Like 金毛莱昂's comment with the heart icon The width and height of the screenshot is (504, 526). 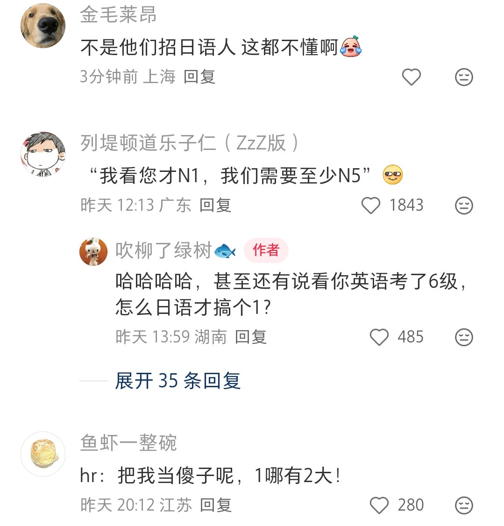[x=411, y=76]
